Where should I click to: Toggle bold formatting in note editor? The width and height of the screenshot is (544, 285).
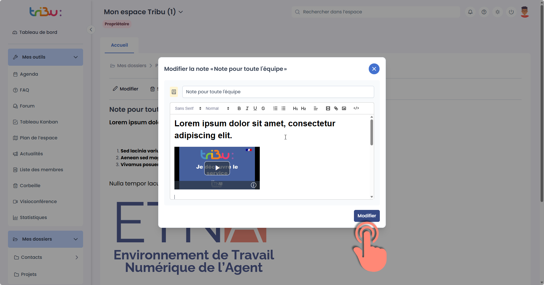click(x=239, y=108)
